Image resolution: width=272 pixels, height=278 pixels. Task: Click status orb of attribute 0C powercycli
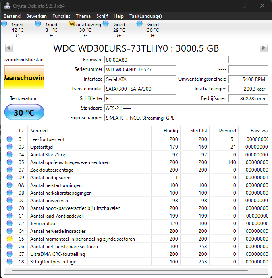[10, 200]
